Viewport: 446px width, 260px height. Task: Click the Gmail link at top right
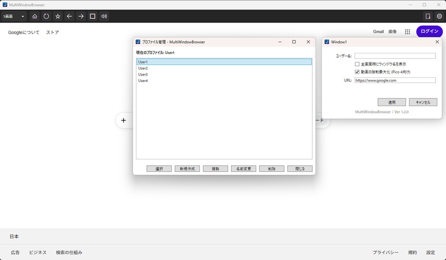(378, 31)
